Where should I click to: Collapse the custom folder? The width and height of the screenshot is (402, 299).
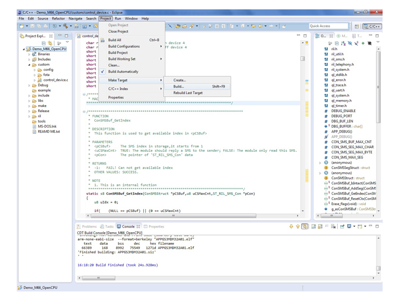29,65
